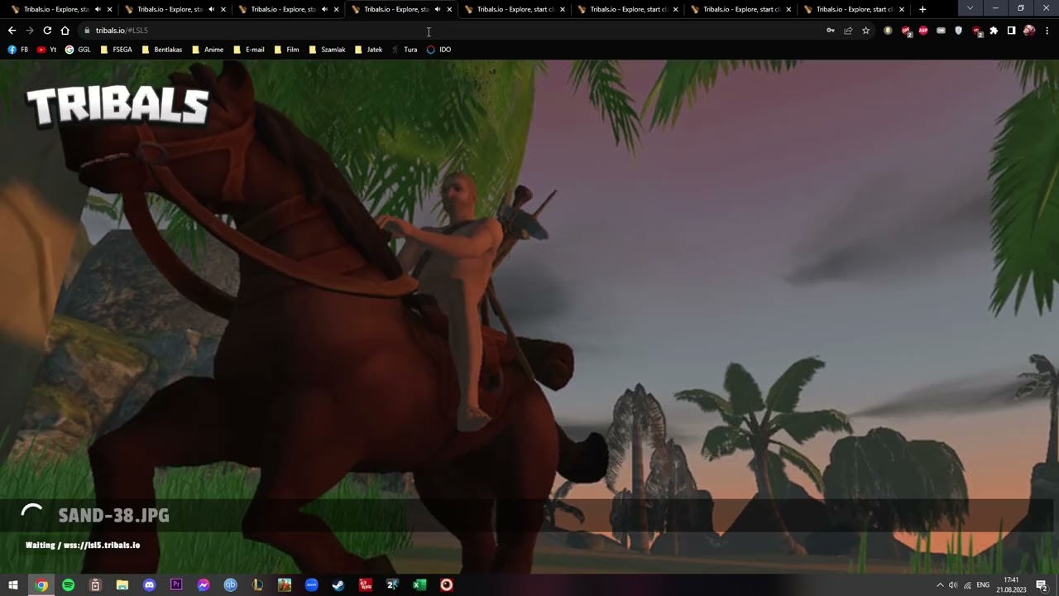
Task: Click the TRIBALS game logo
Action: point(117,106)
